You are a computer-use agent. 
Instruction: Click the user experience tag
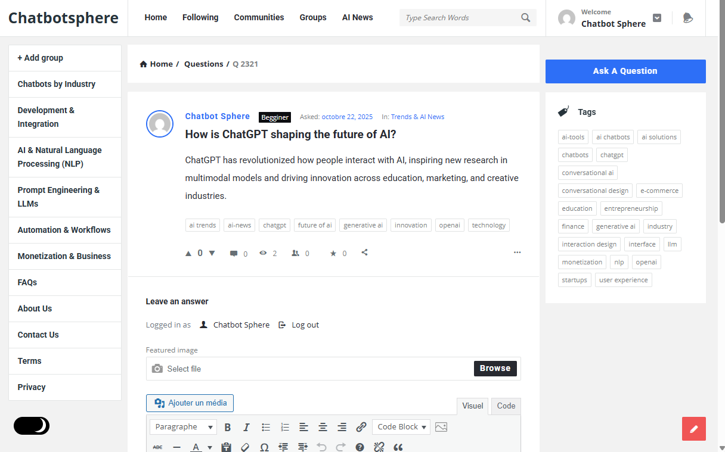tap(623, 280)
